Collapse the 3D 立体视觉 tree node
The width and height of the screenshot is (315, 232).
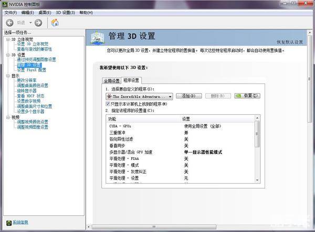7,39
